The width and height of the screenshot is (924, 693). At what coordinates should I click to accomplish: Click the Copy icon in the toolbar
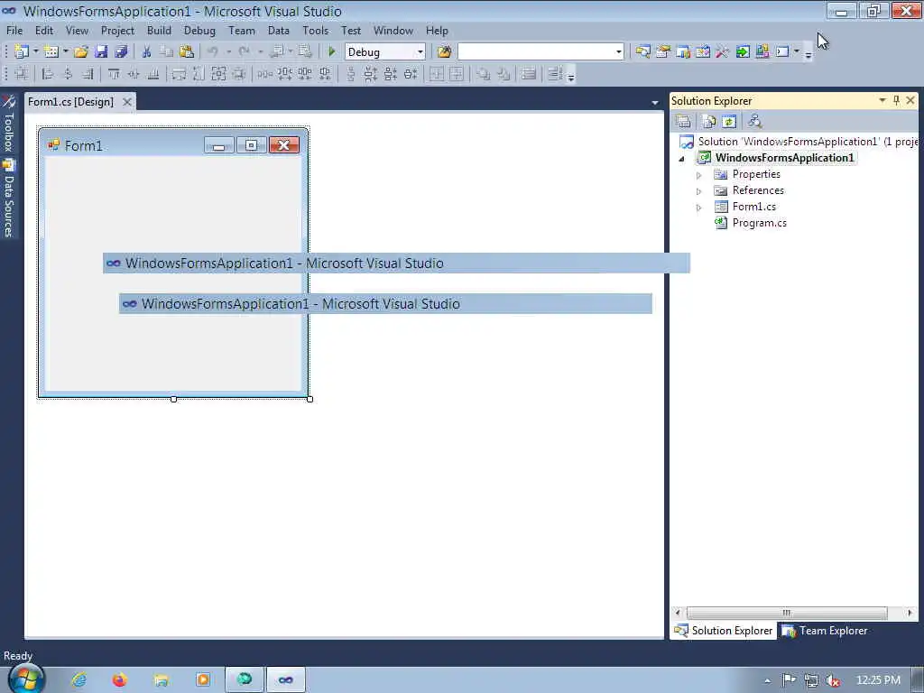click(167, 51)
